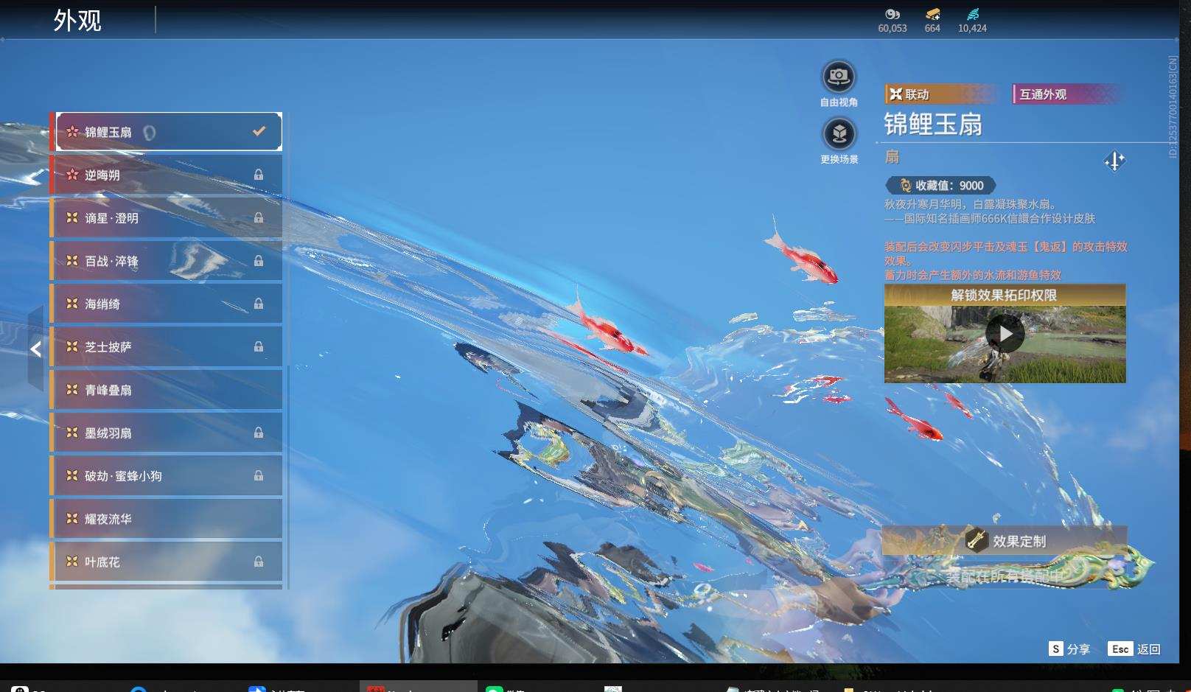Click the 60,053 currency amount
Viewport: 1191px width, 692px height.
(893, 28)
